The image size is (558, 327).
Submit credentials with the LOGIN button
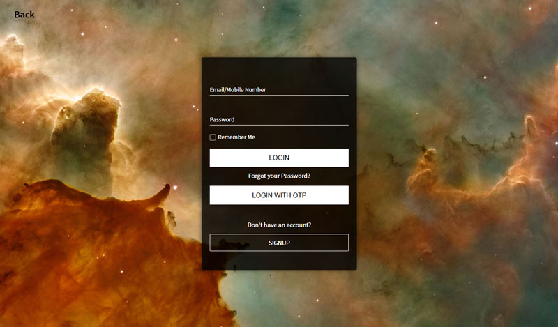[279, 158]
